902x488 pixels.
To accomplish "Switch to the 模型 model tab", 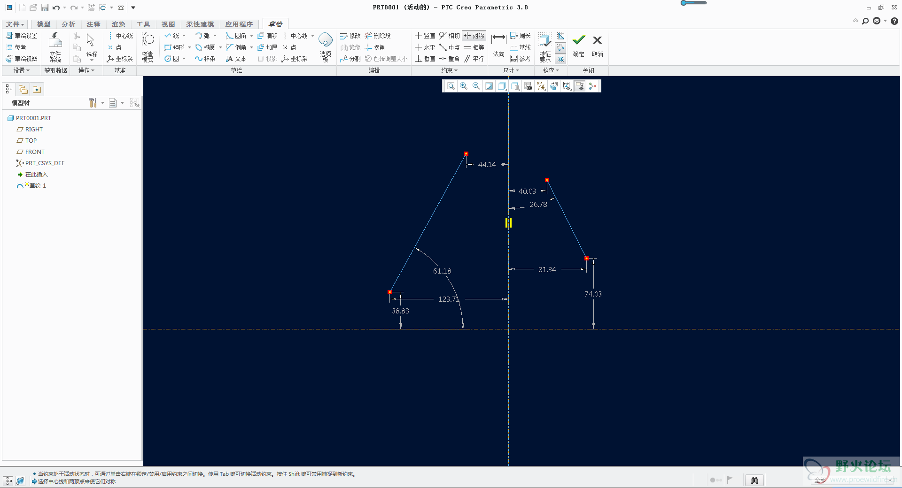I will click(43, 24).
